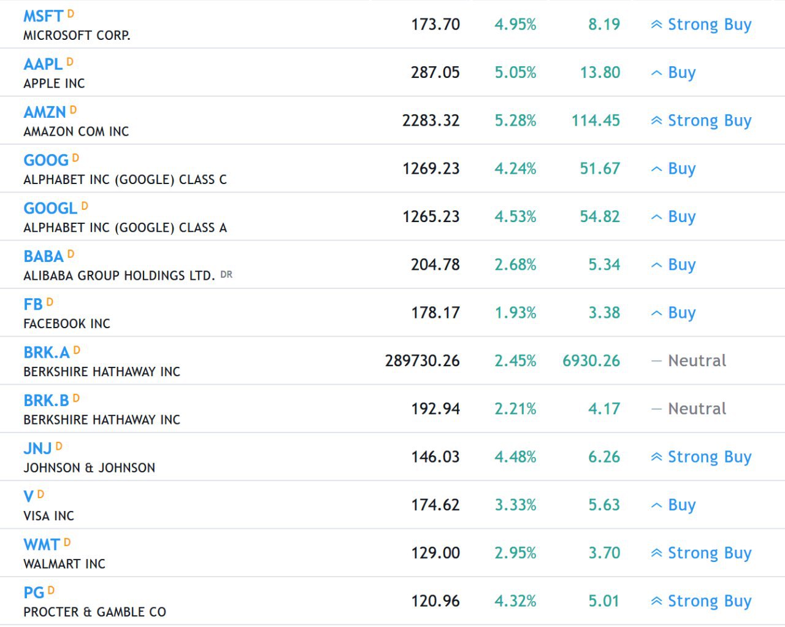Screen dimensions: 785x627
Task: Click the Neutral dash icon for BRK.B
Action: coord(656,409)
